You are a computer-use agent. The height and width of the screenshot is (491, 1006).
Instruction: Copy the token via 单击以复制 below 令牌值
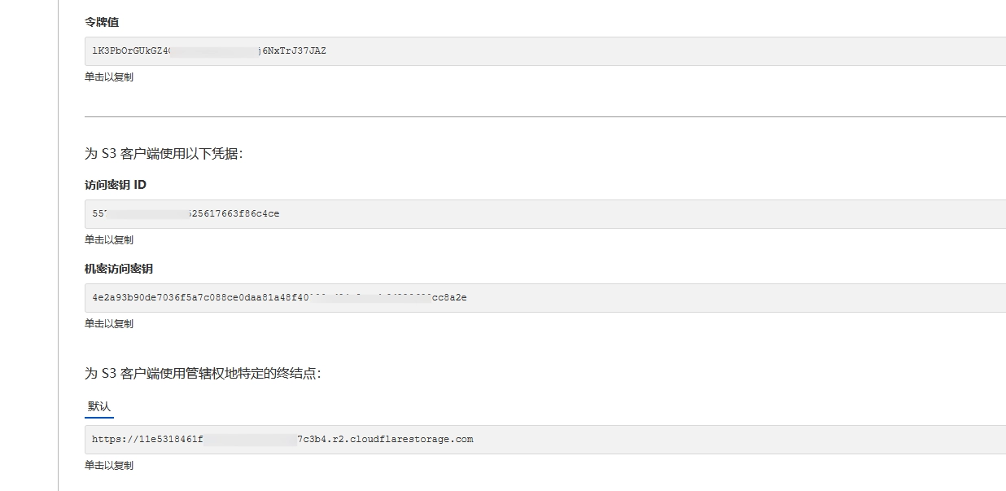pyautogui.click(x=109, y=77)
